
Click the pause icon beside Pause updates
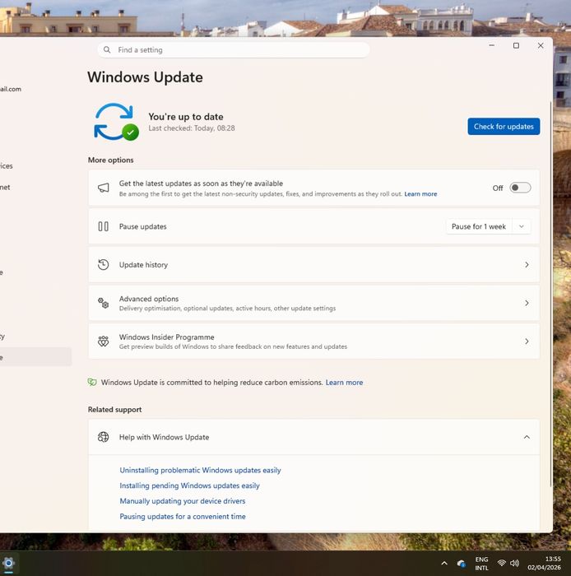pos(104,226)
